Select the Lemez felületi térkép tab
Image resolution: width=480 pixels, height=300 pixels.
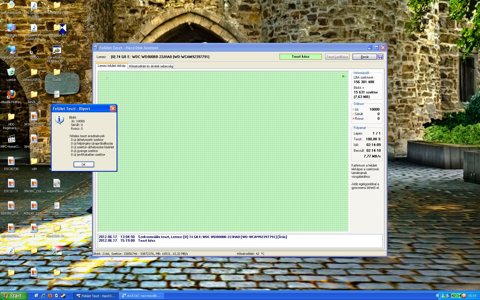tap(111, 66)
